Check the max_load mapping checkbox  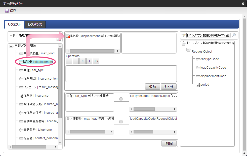[121, 122]
